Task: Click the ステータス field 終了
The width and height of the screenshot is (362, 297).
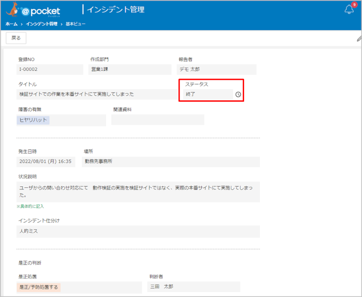Action: pos(208,95)
